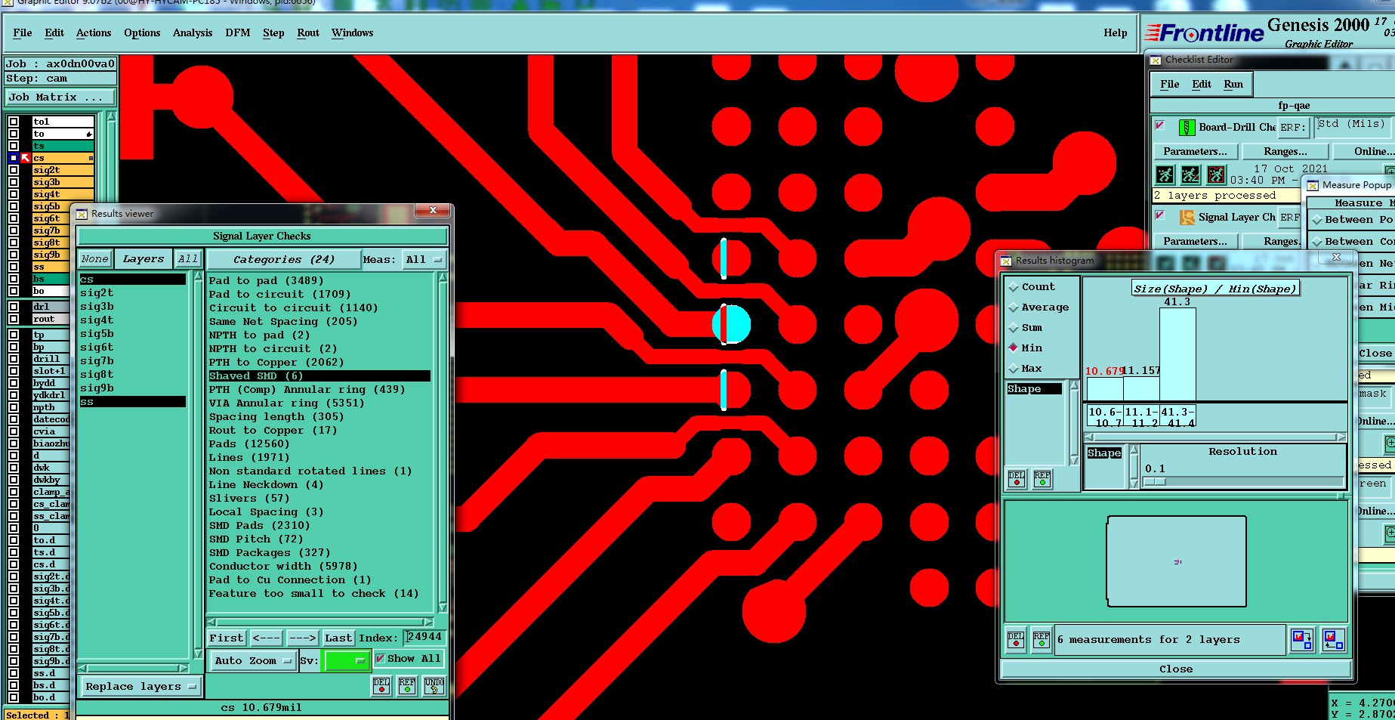
Task: Click the red-outlined running-man run icon
Action: (x=1216, y=175)
